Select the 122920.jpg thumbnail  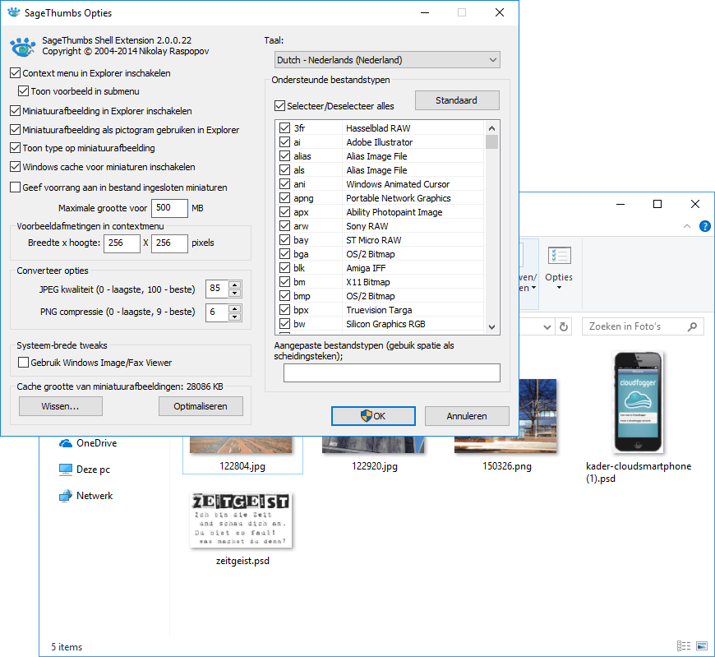pyautogui.click(x=373, y=444)
